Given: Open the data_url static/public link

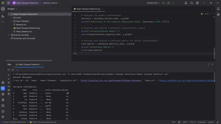Looking at the screenshot, I should click(x=187, y=80).
